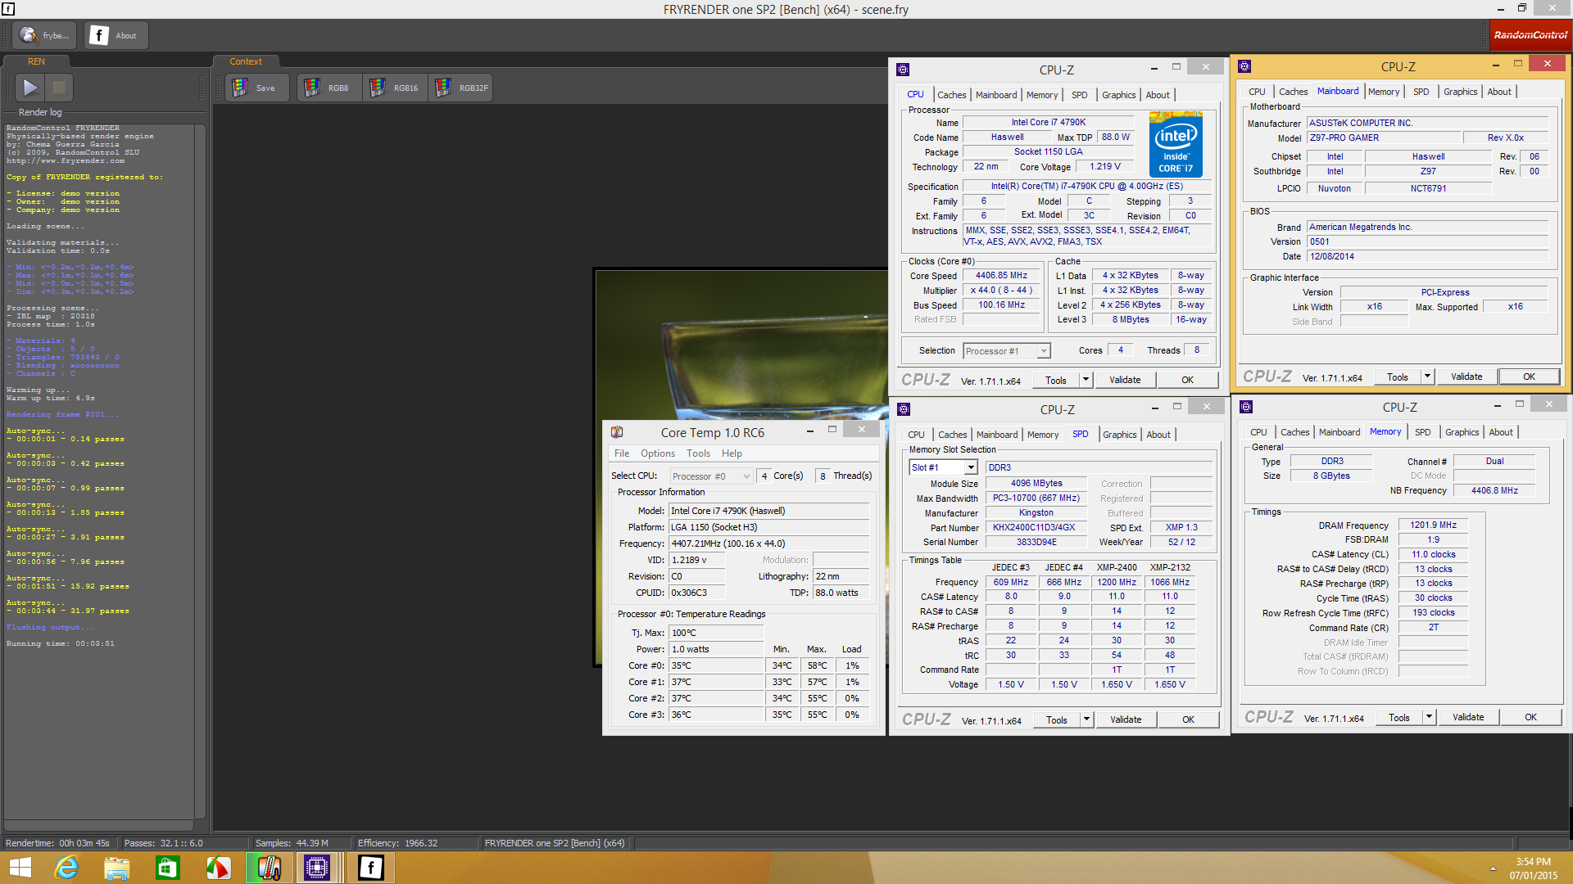Open the About button with f logo

tap(116, 35)
